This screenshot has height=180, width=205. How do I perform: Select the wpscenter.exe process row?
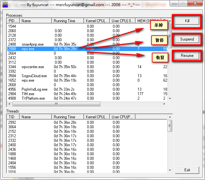(x=87, y=67)
